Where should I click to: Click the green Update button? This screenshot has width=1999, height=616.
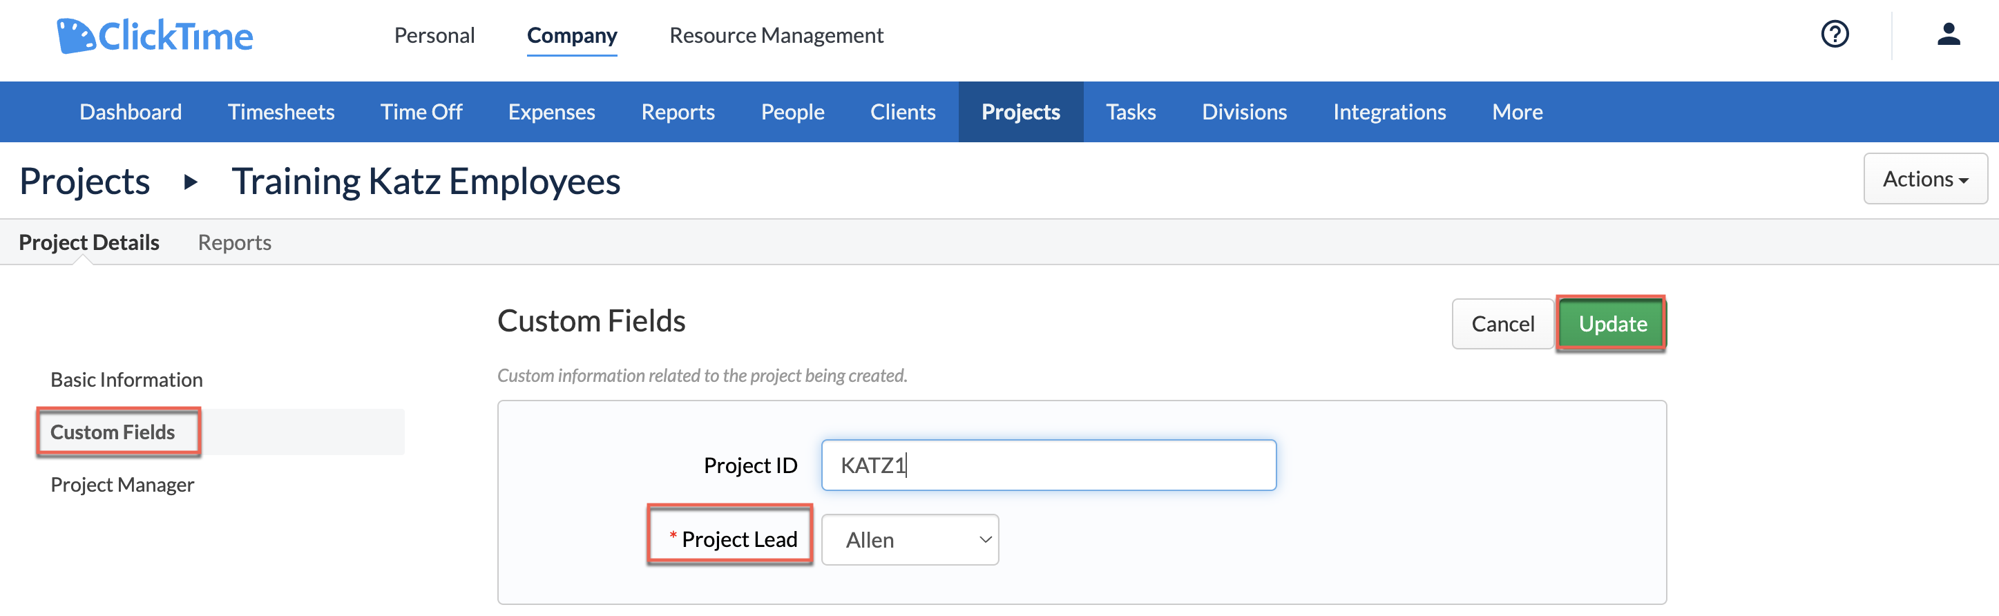click(x=1611, y=323)
